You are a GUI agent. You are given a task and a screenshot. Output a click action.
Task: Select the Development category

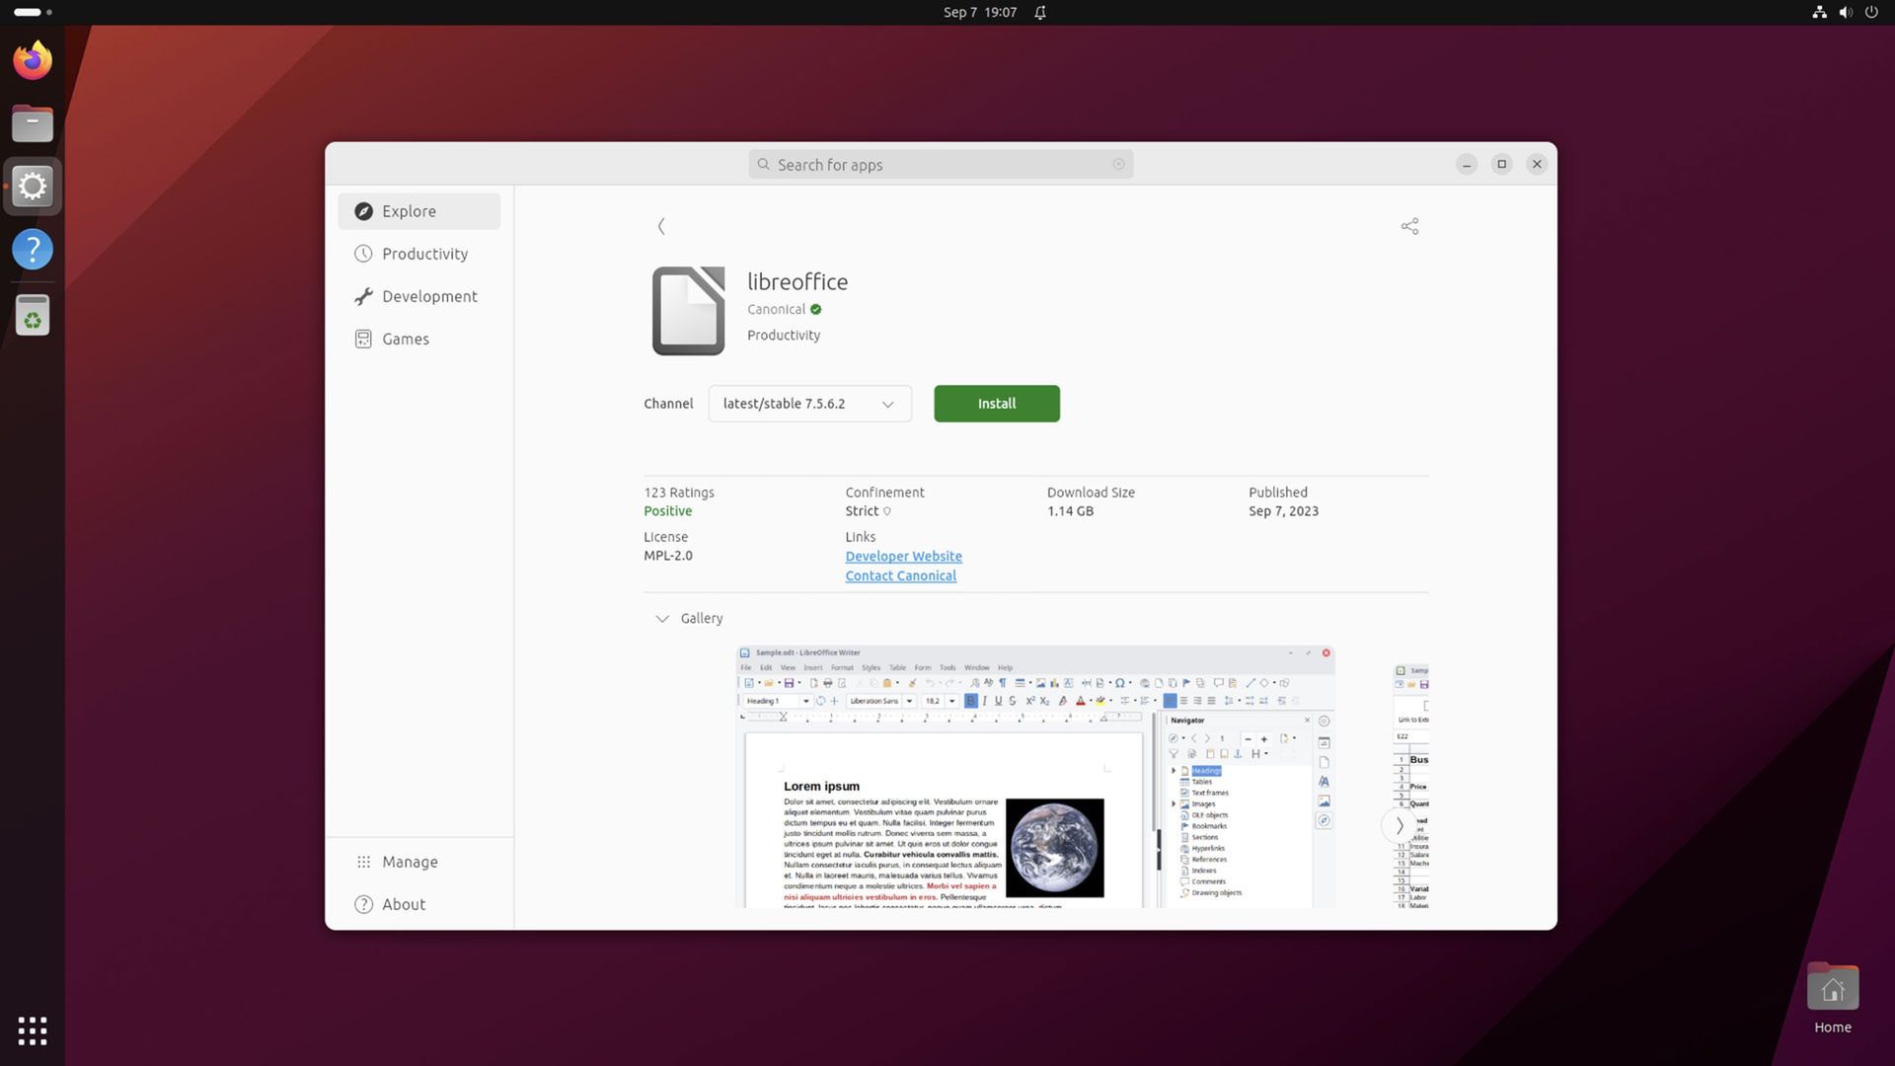(429, 296)
